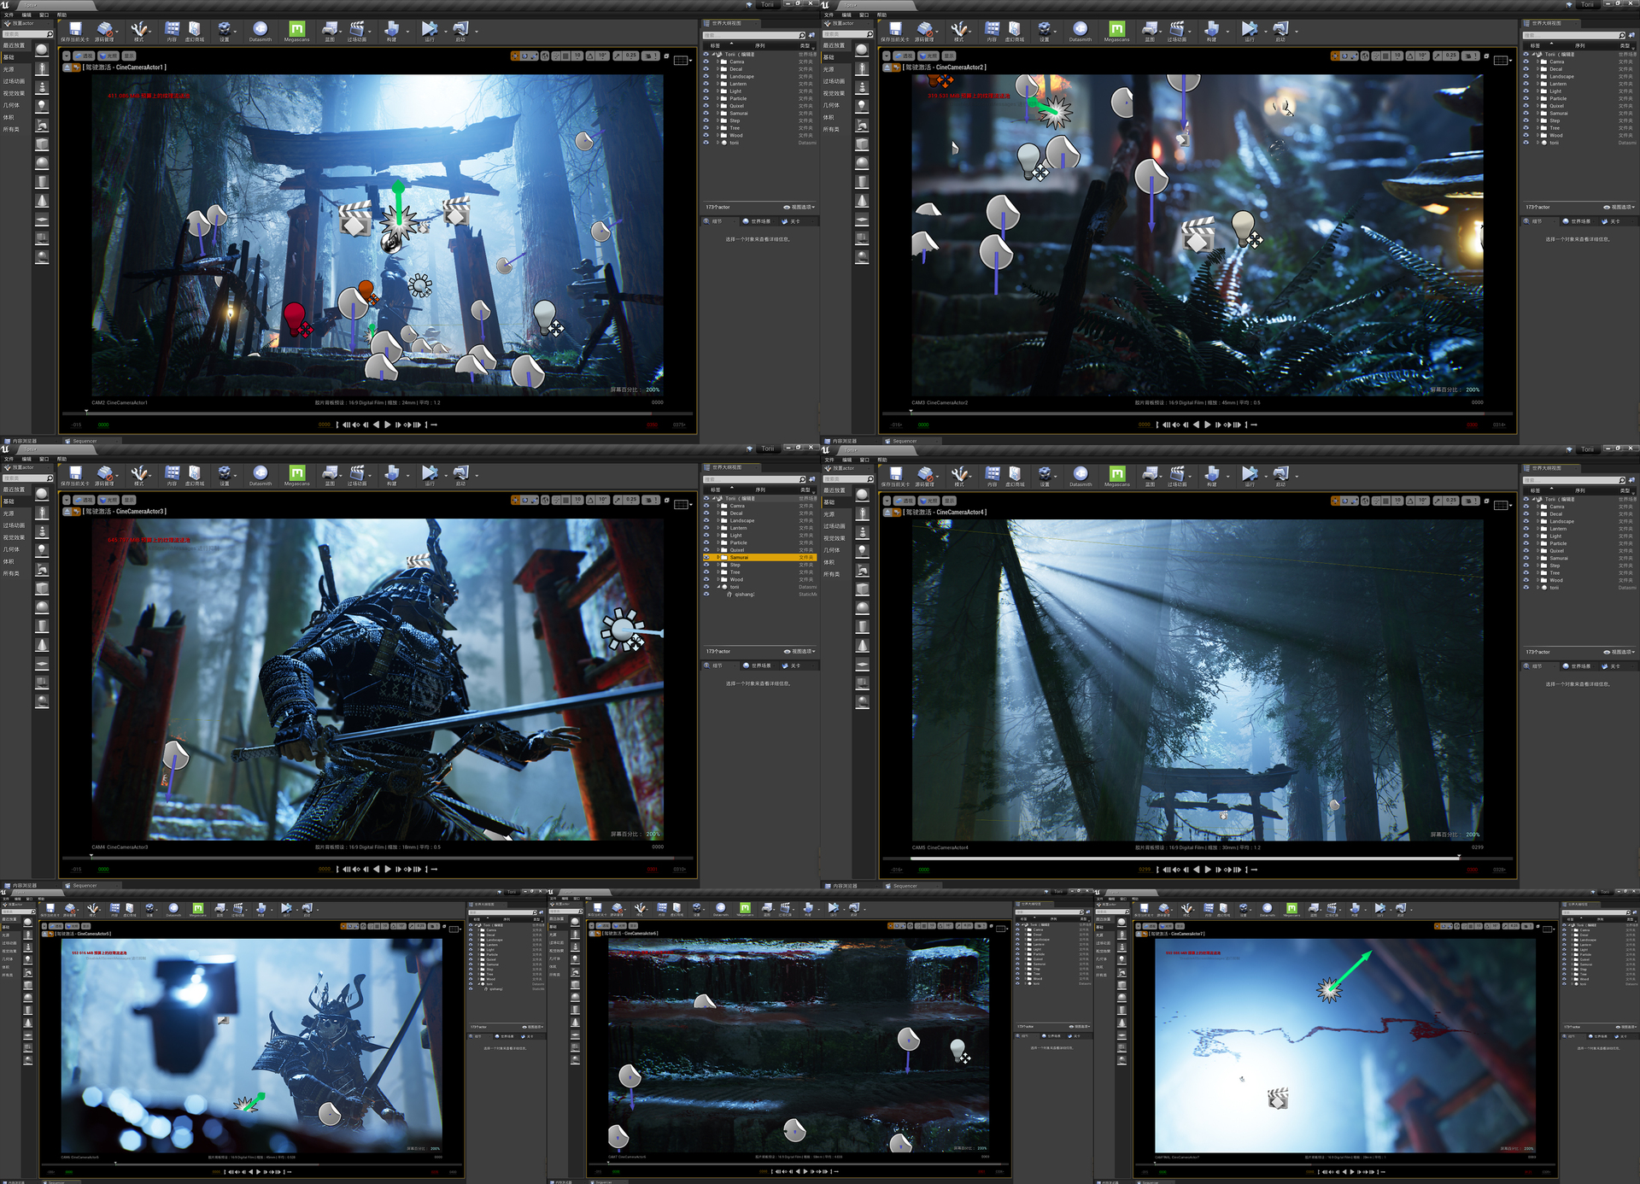
Task: Open Source Control icon in CineCameraActor1 window
Action: pos(104,29)
